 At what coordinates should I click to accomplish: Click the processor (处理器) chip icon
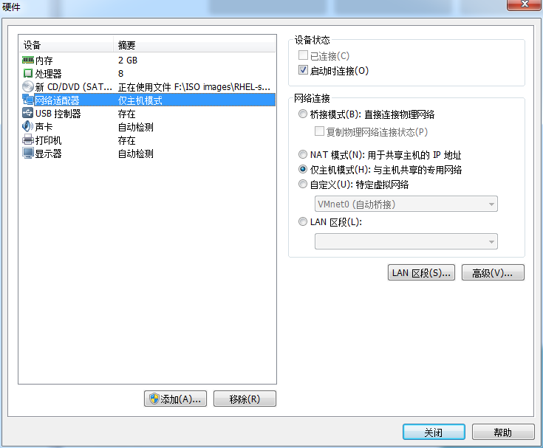[28, 73]
